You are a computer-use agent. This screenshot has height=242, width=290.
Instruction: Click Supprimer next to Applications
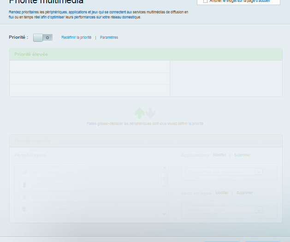click(242, 155)
